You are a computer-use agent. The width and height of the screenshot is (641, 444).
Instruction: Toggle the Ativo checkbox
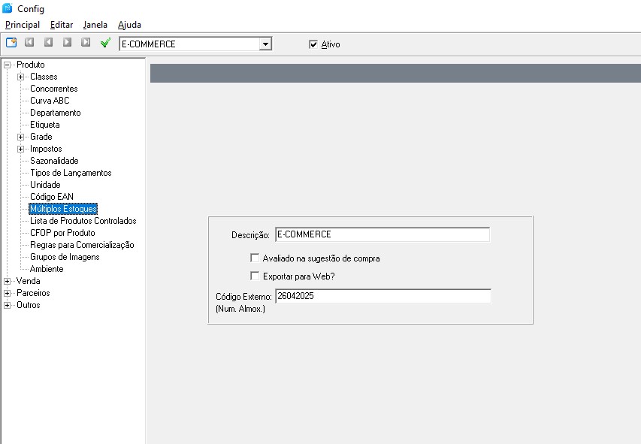pyautogui.click(x=313, y=44)
